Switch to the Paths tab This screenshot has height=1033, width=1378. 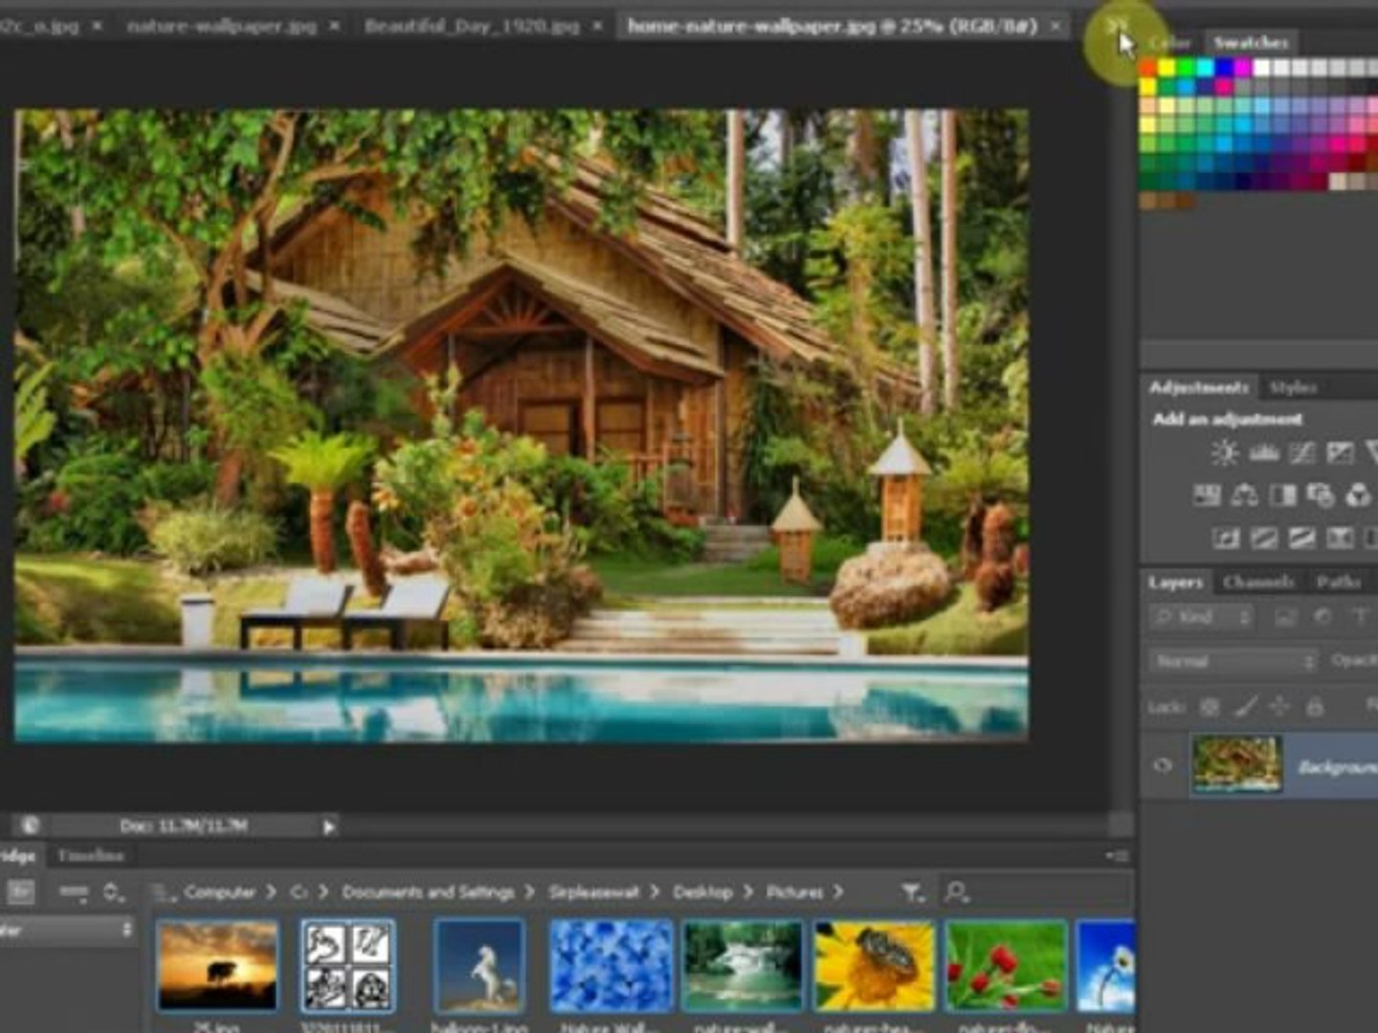1338,582
